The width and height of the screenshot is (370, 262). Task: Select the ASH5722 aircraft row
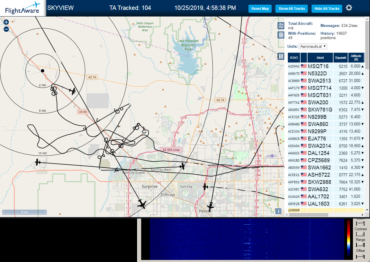point(326,175)
